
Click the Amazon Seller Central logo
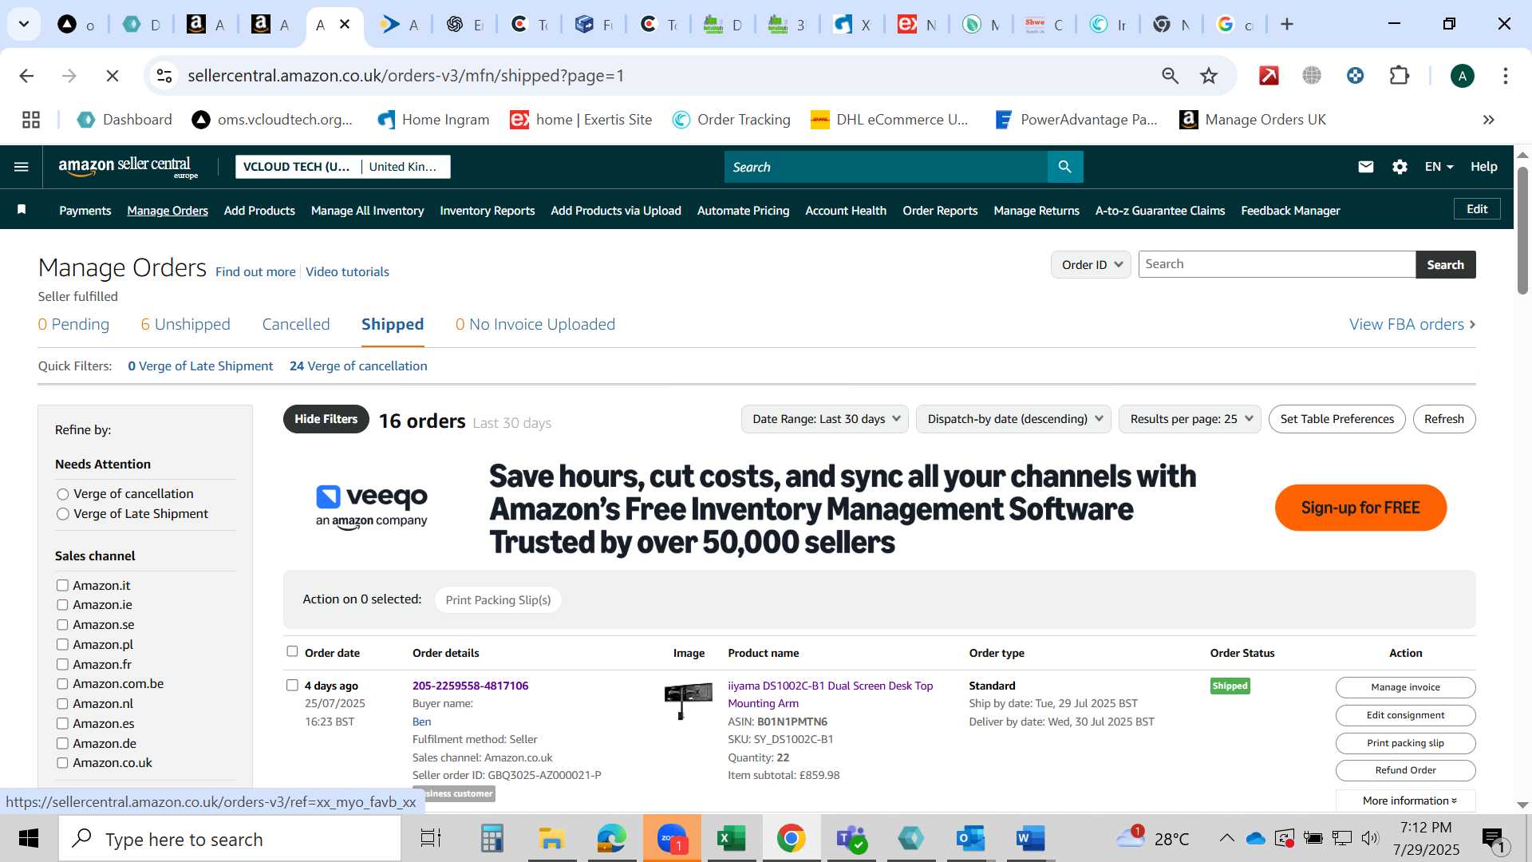[128, 167]
